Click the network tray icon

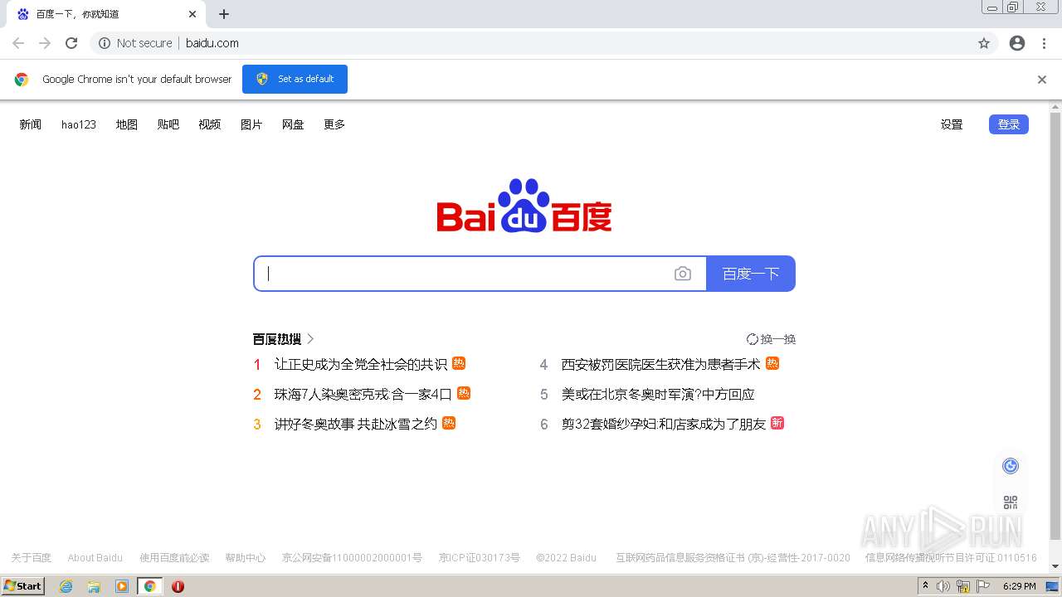point(963,586)
